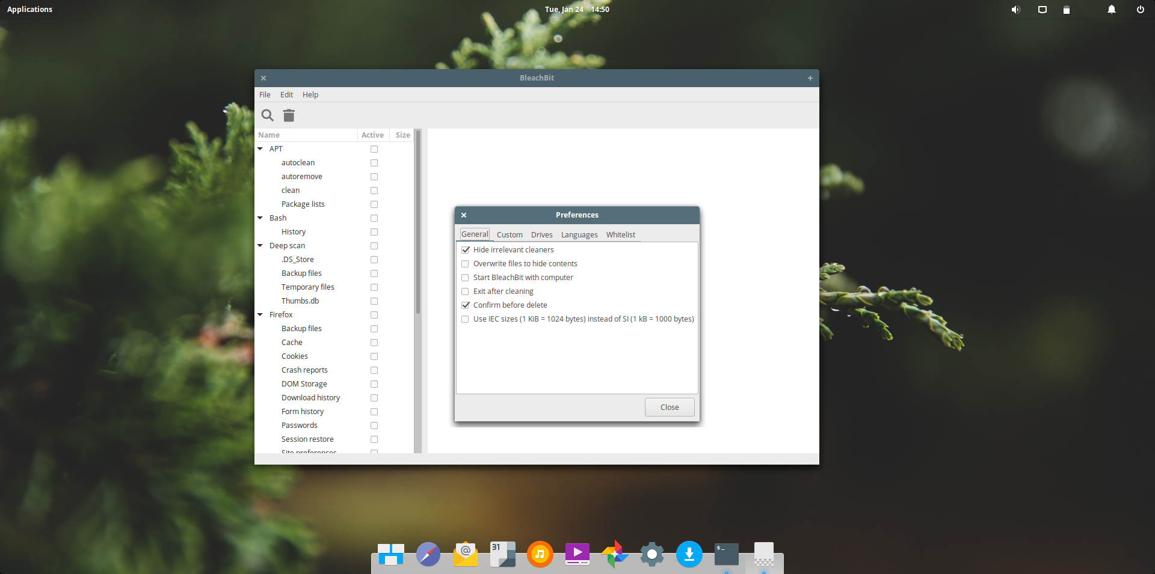Select the DOM Storage row
Image resolution: width=1155 pixels, height=574 pixels.
[x=334, y=384]
